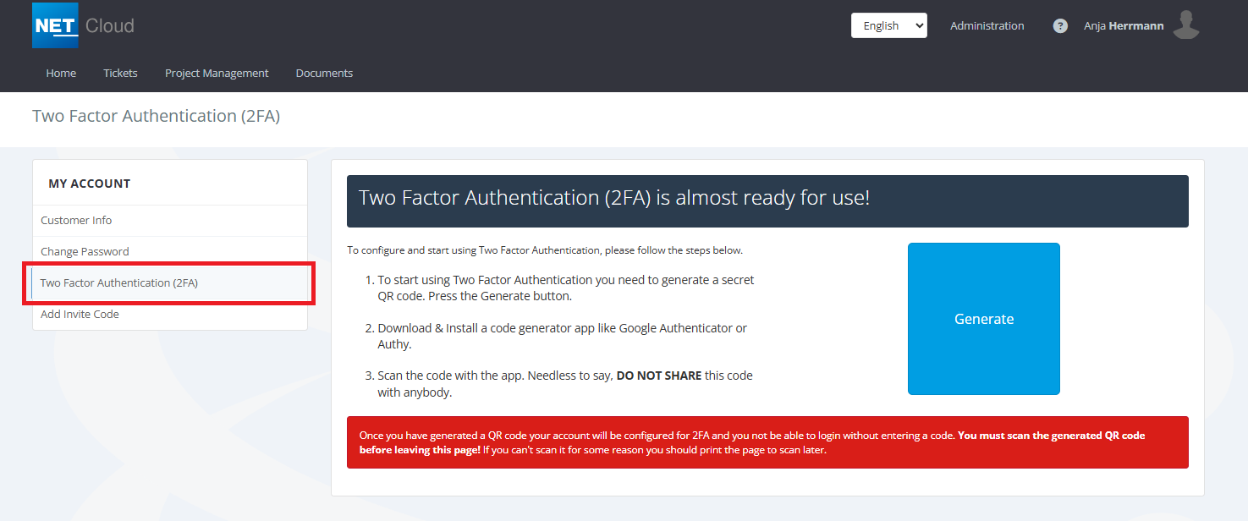Click the help question mark icon
The image size is (1248, 521).
coord(1059,26)
